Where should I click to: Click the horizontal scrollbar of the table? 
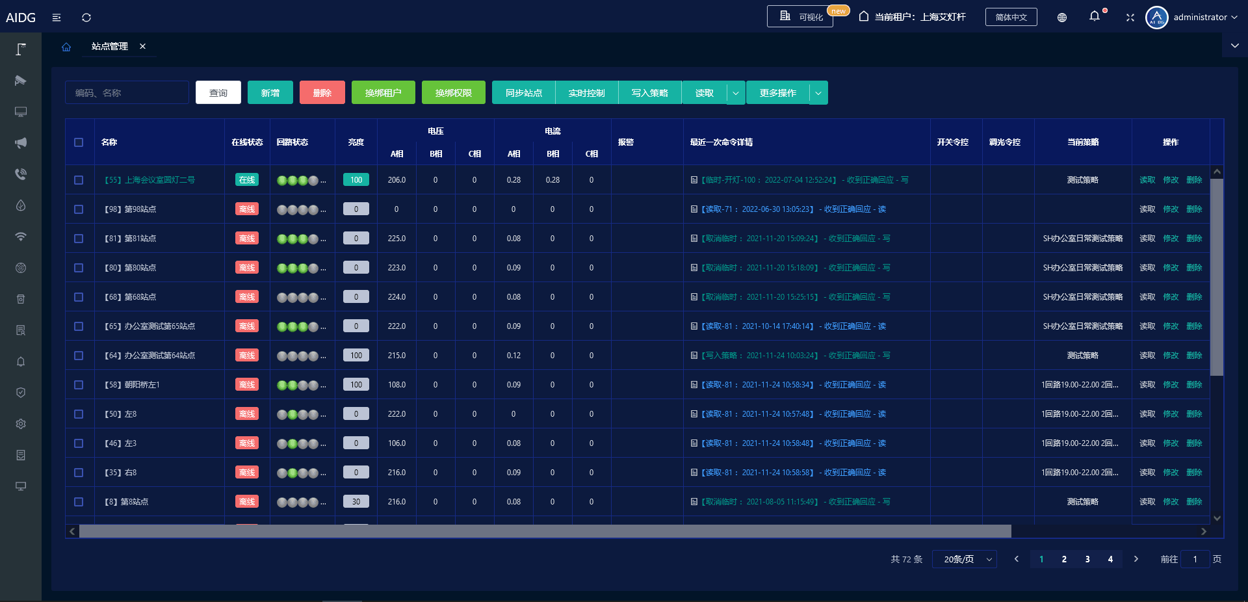pyautogui.click(x=545, y=532)
